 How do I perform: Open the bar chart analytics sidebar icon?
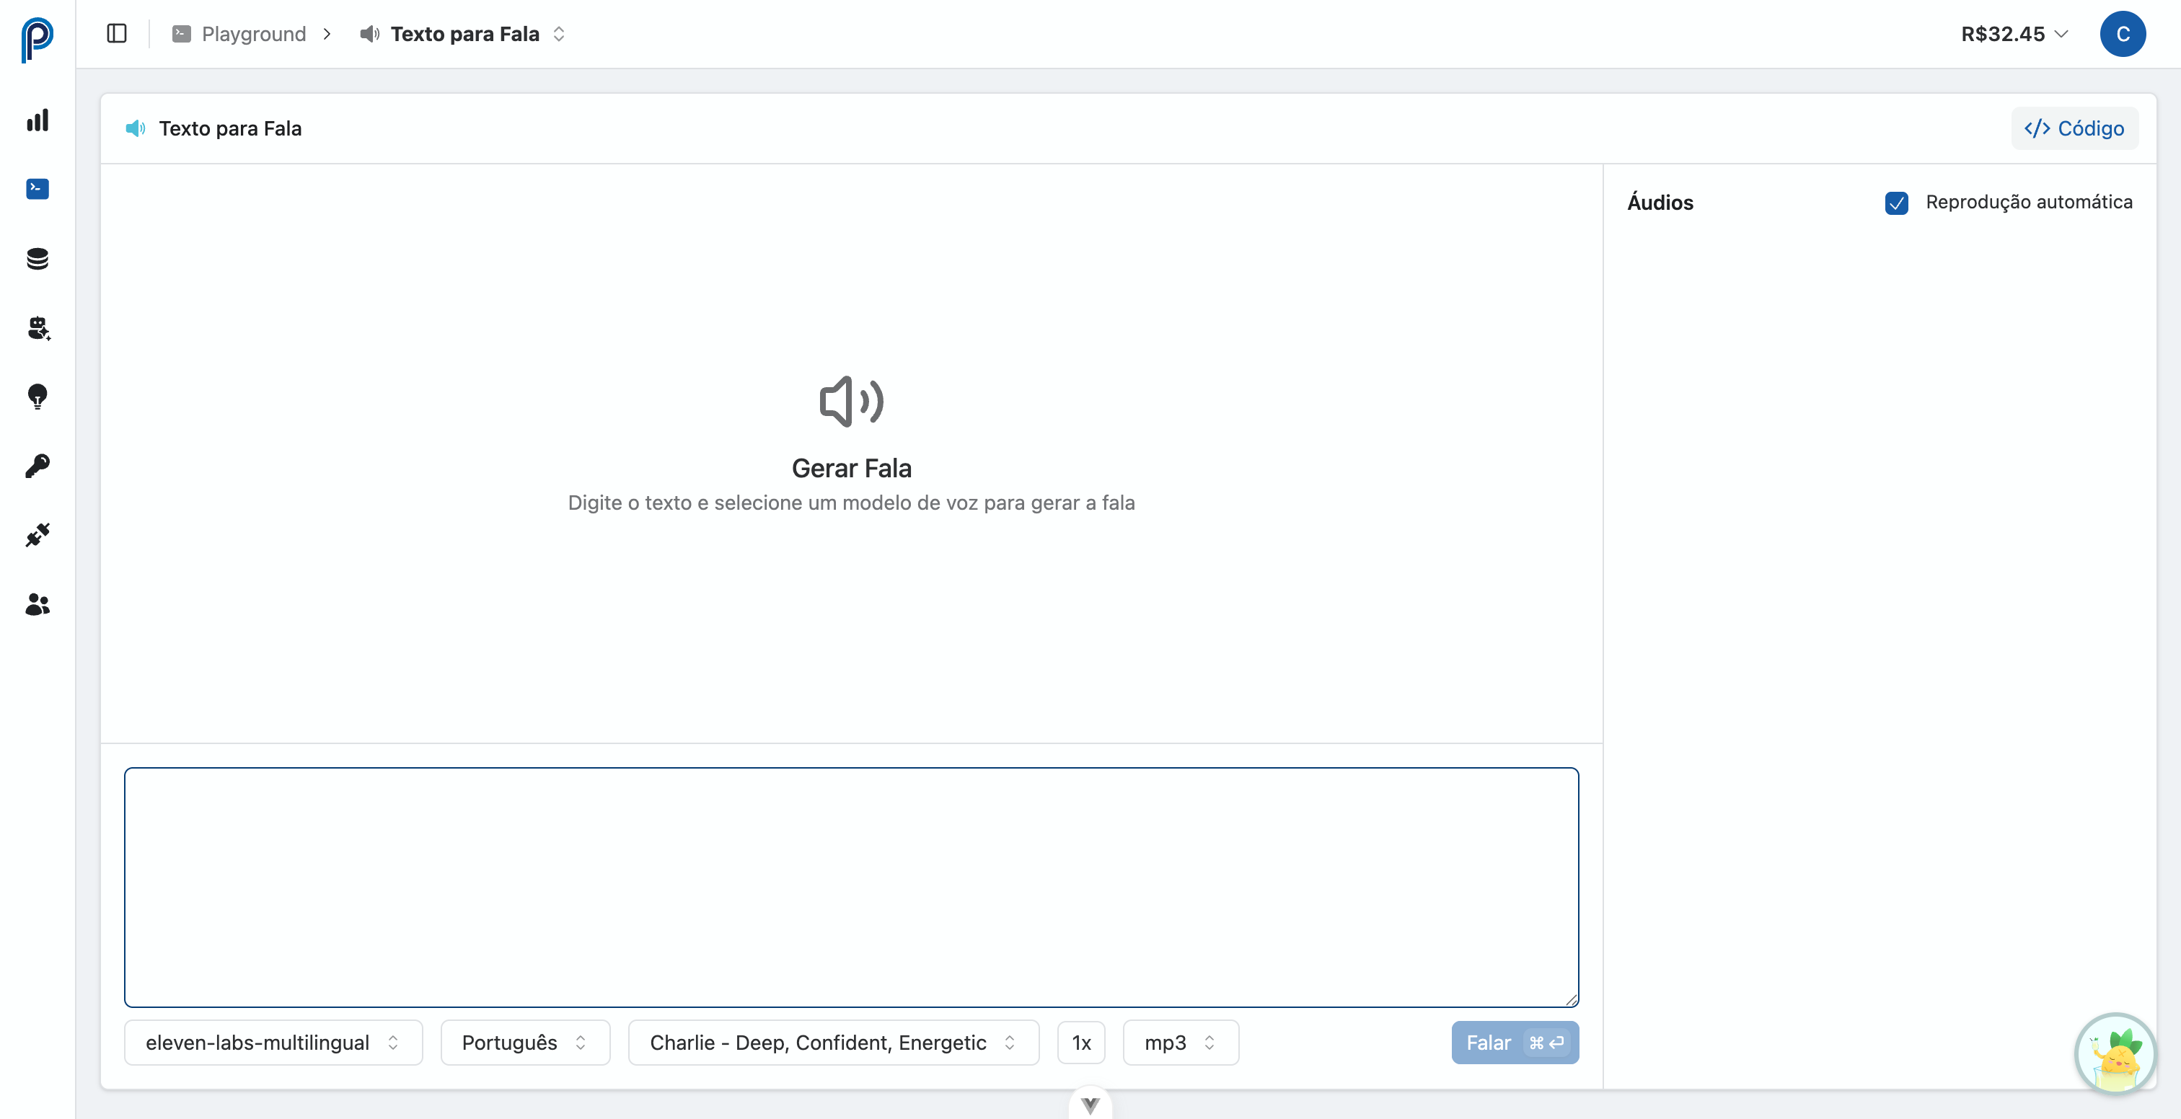coord(38,120)
